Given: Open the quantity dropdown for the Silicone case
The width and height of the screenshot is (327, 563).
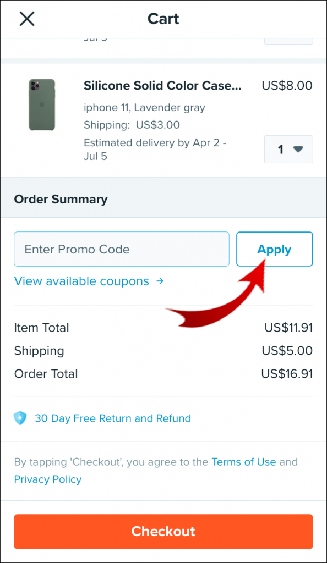Looking at the screenshot, I should pyautogui.click(x=288, y=149).
